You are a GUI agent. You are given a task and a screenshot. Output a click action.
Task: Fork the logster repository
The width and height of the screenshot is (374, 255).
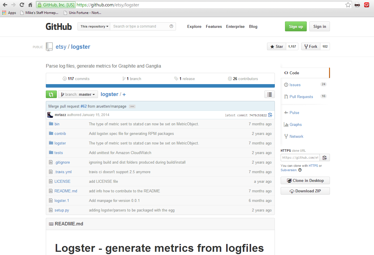(311, 46)
